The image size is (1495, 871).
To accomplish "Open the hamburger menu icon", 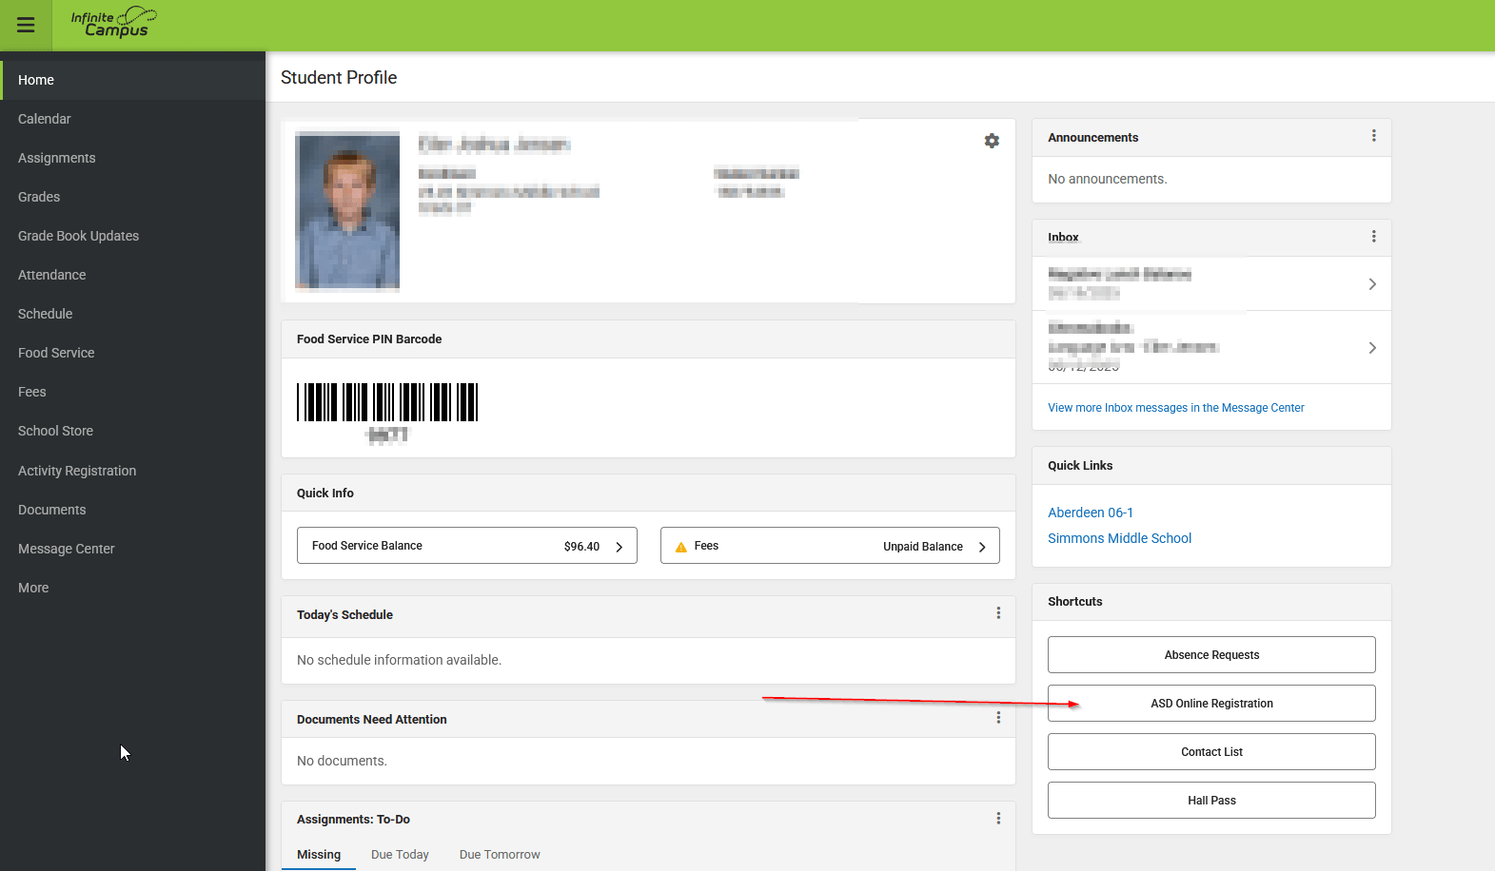I will 26,25.
